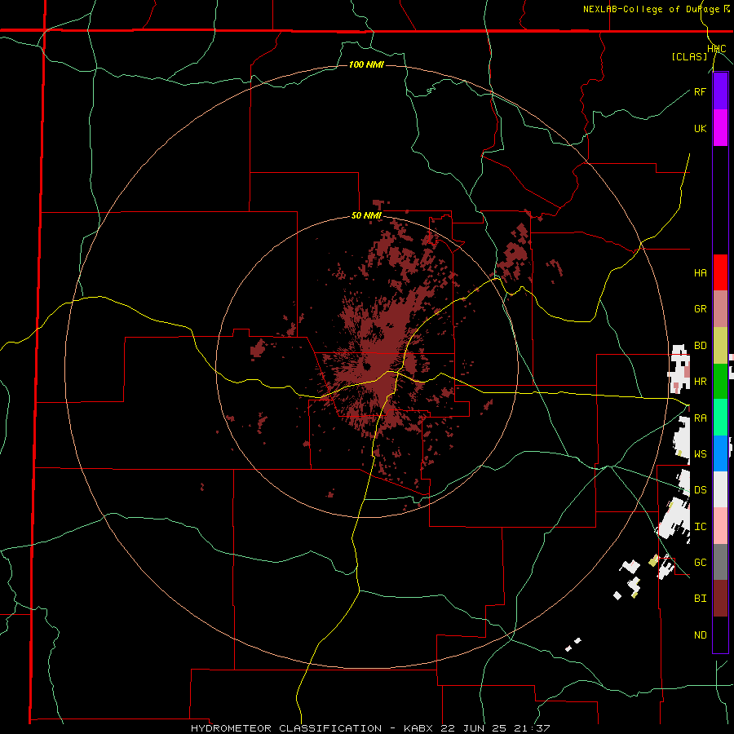This screenshot has height=734, width=734.
Task: Click the IC legend label
Action: [700, 527]
